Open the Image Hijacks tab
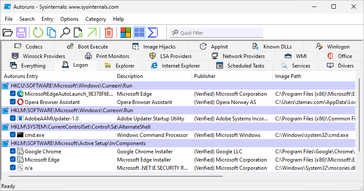This screenshot has height=191, width=364. click(x=154, y=47)
